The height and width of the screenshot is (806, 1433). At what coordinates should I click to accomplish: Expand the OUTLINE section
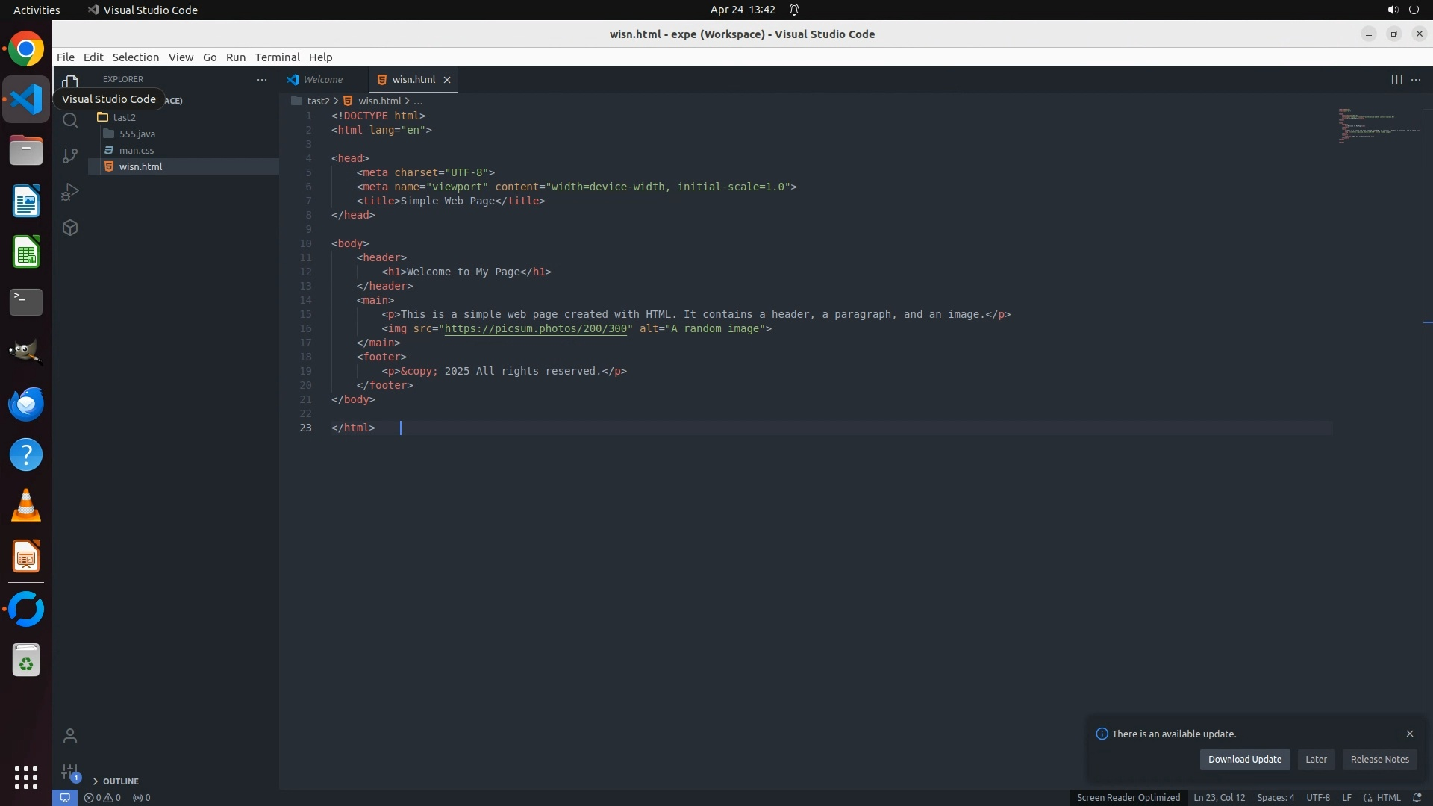[120, 781]
